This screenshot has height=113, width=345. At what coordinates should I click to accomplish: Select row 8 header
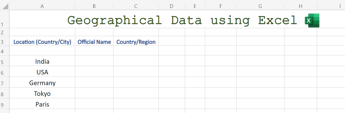tap(5, 93)
